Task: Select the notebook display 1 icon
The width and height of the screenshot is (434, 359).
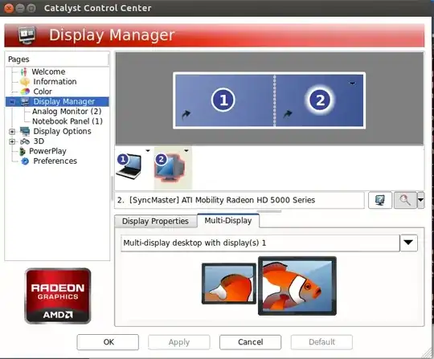Action: pos(129,166)
